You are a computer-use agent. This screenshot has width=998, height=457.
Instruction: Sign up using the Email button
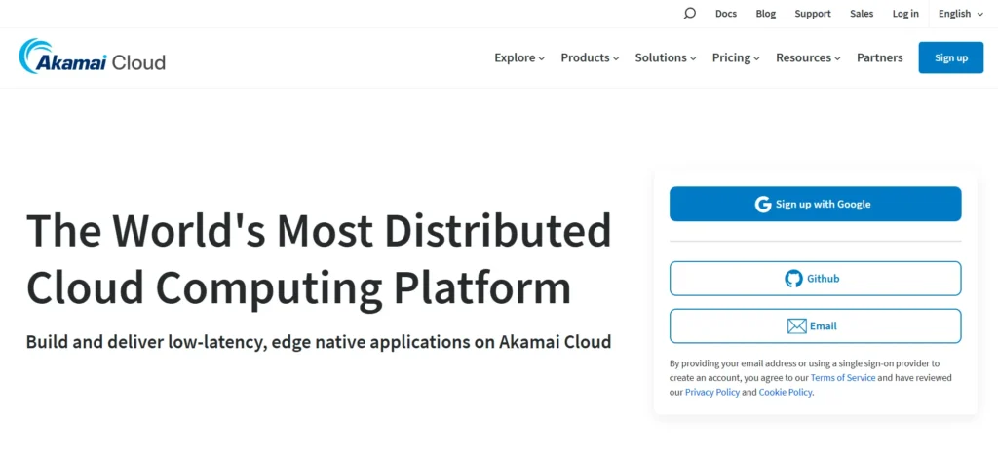pyautogui.click(x=816, y=325)
